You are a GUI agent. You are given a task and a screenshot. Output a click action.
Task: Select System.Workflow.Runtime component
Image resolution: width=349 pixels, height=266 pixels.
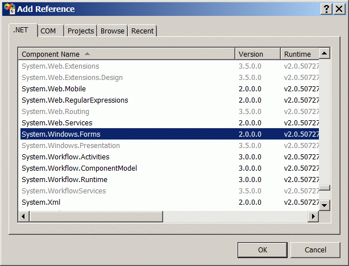tap(169, 179)
